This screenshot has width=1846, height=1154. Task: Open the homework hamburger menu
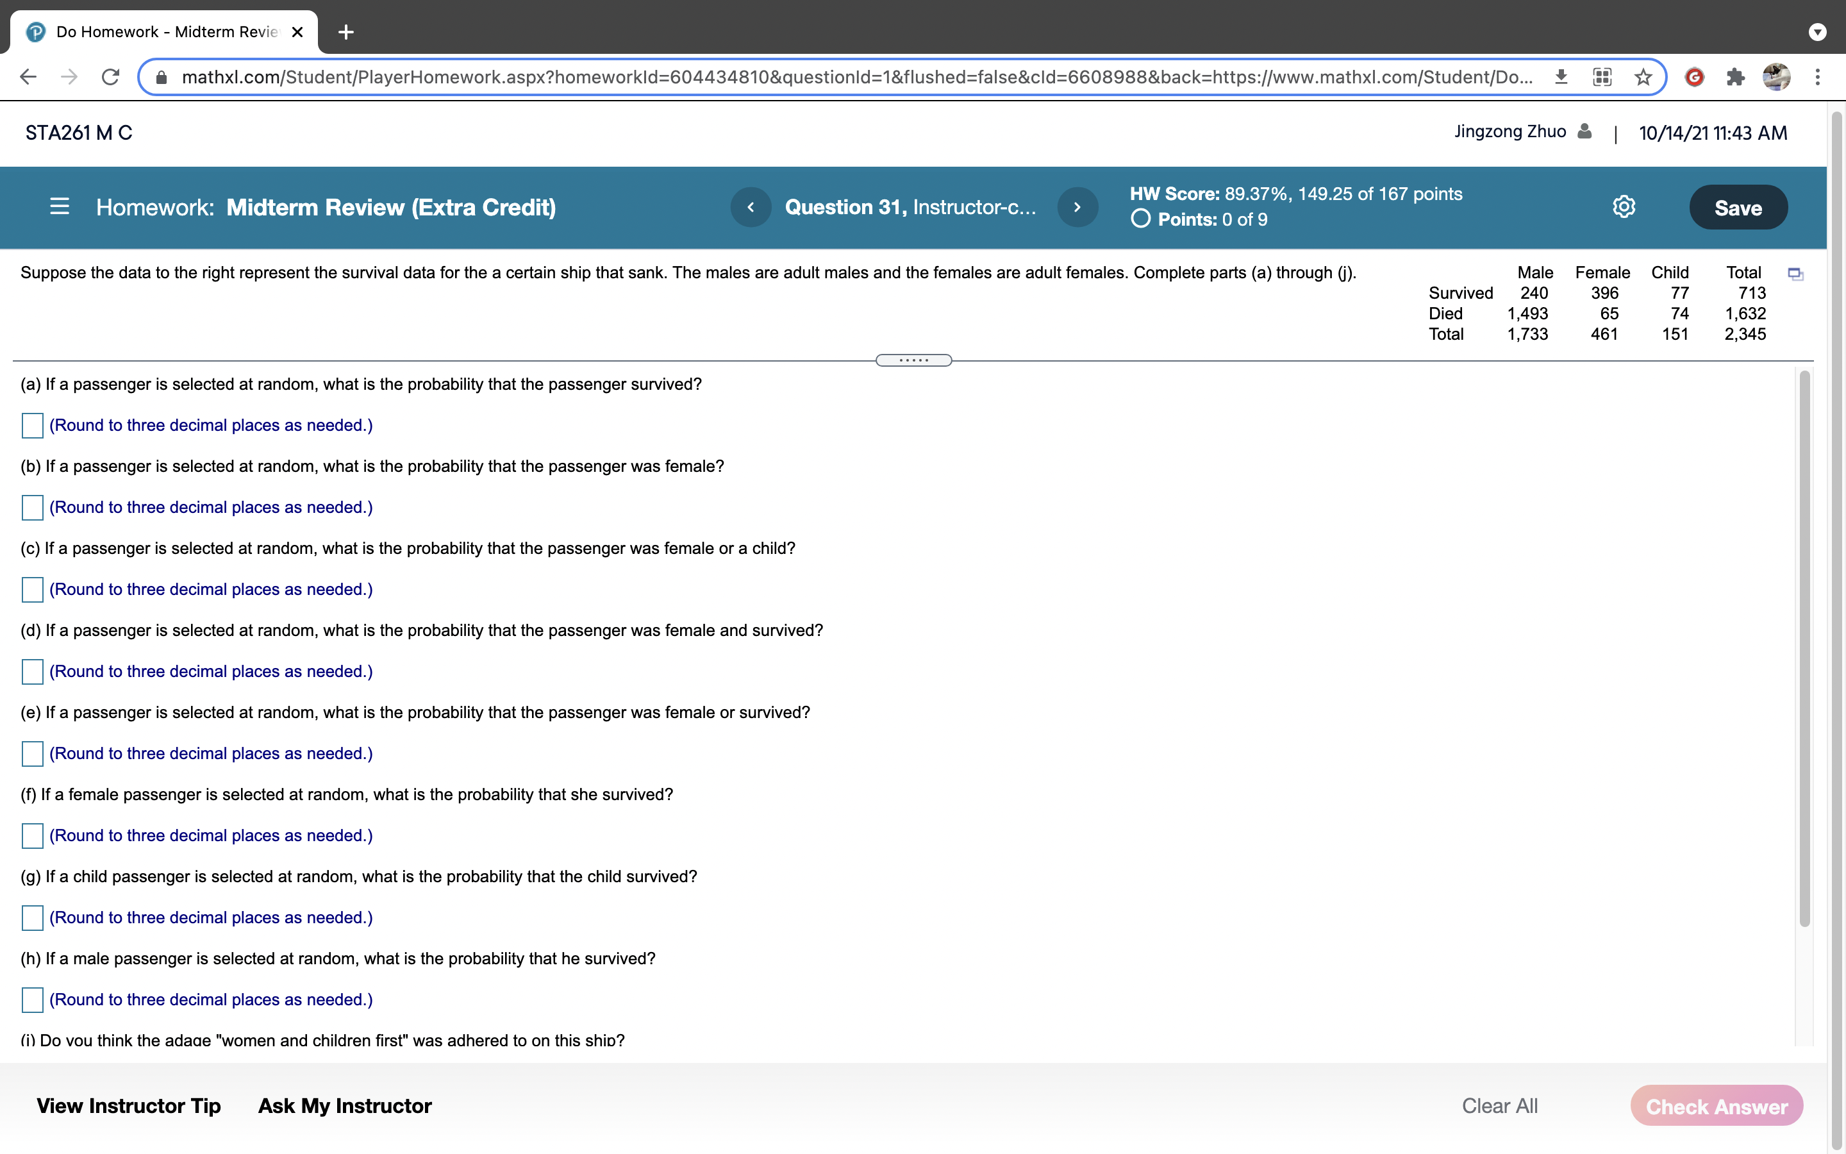[60, 207]
